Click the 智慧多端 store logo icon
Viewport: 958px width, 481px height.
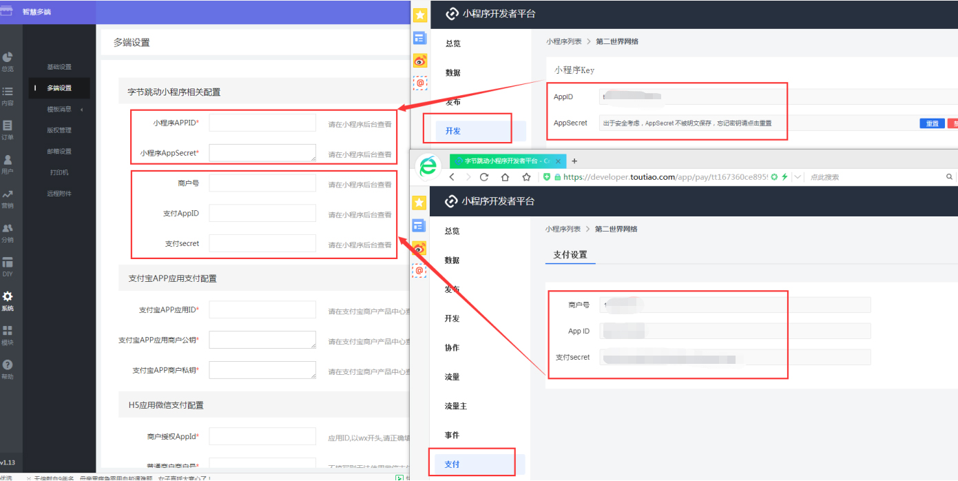(6, 11)
